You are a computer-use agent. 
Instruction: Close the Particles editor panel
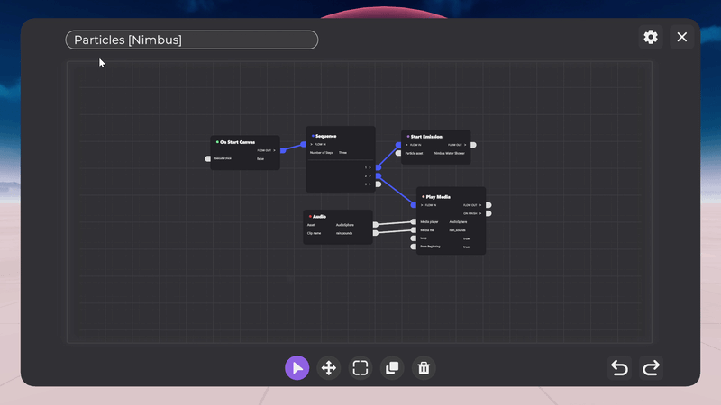[x=682, y=37]
